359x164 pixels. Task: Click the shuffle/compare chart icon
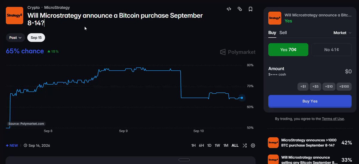[x=245, y=146]
